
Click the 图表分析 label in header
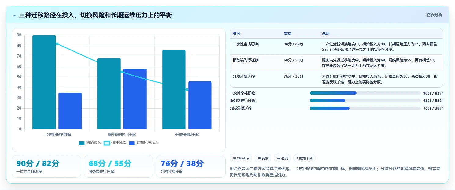point(434,15)
